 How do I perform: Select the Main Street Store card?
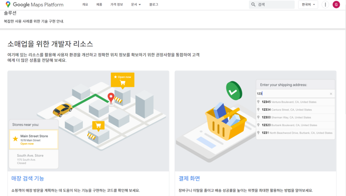(33, 140)
